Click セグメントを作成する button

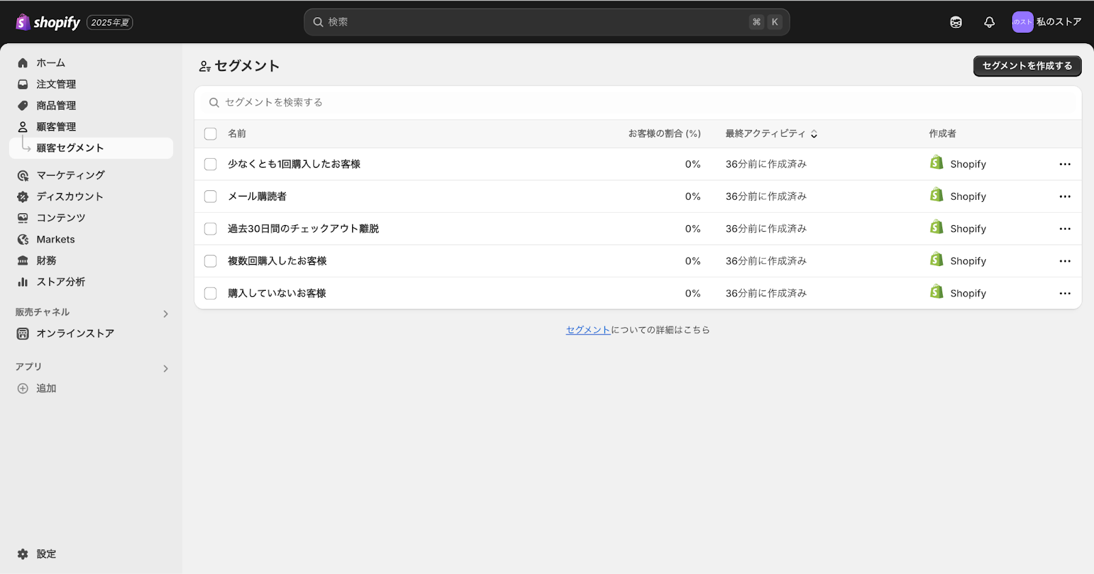coord(1027,66)
